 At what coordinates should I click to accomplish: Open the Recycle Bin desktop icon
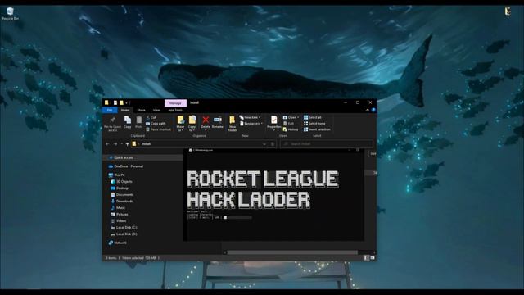(10, 13)
